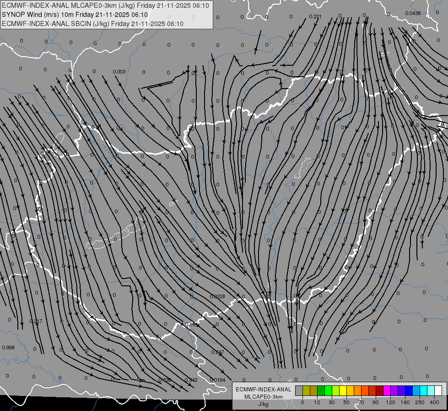Click legend tick label 160
Image resolution: width=448 pixels, height=411 pixels.
click(x=405, y=402)
